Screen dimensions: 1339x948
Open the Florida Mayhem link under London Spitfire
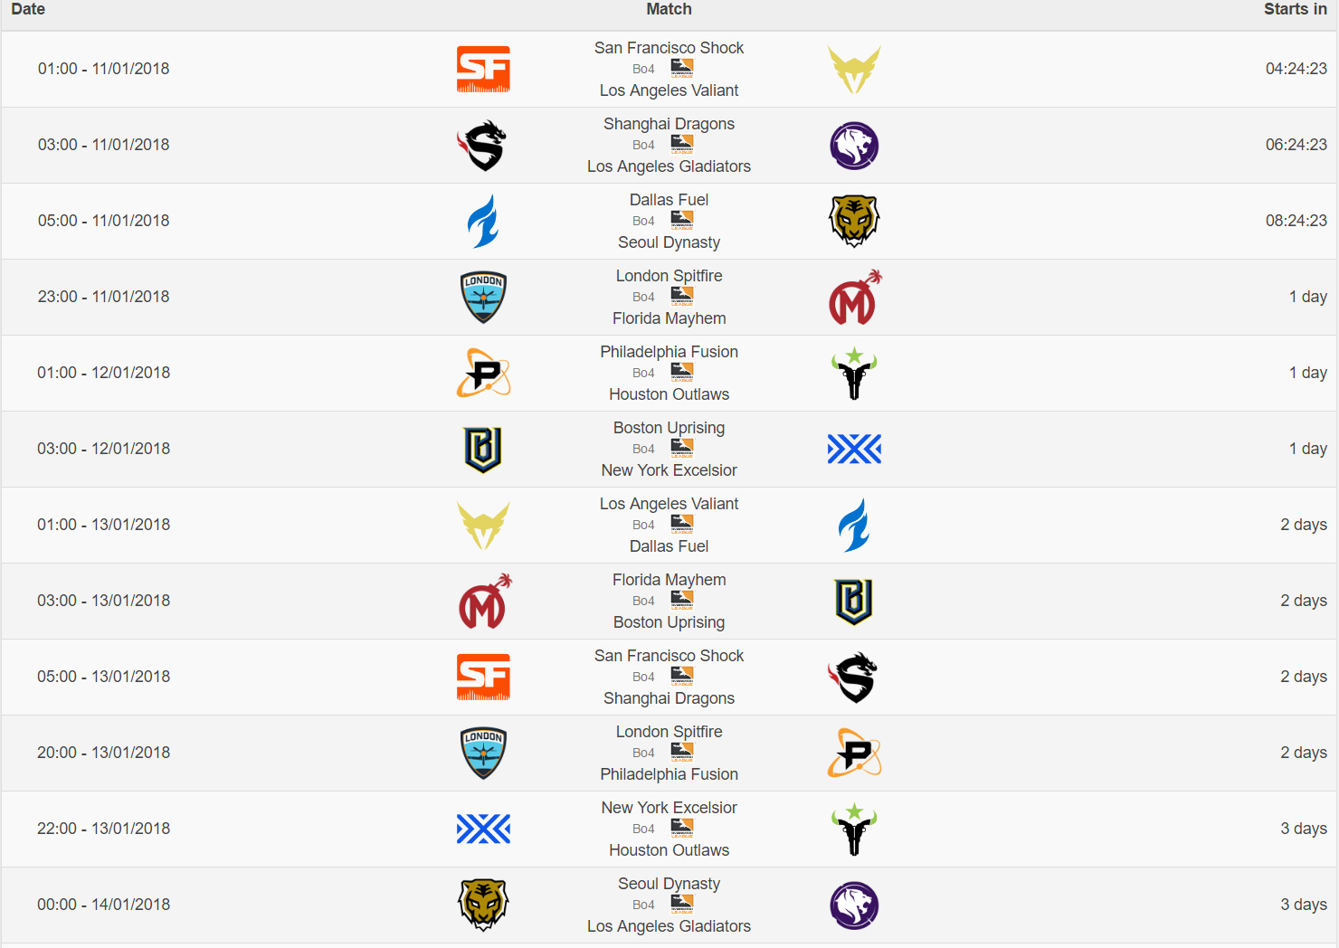click(669, 318)
